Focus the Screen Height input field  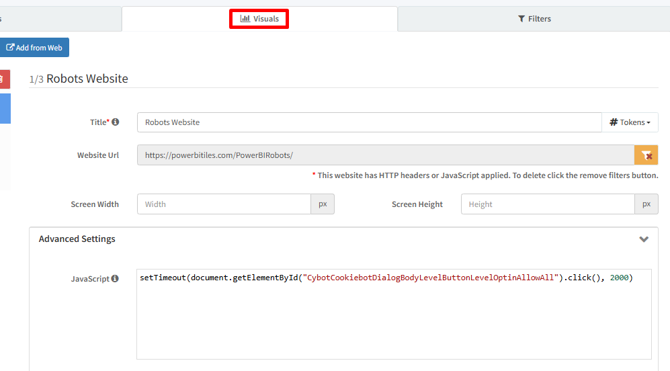[x=547, y=204]
